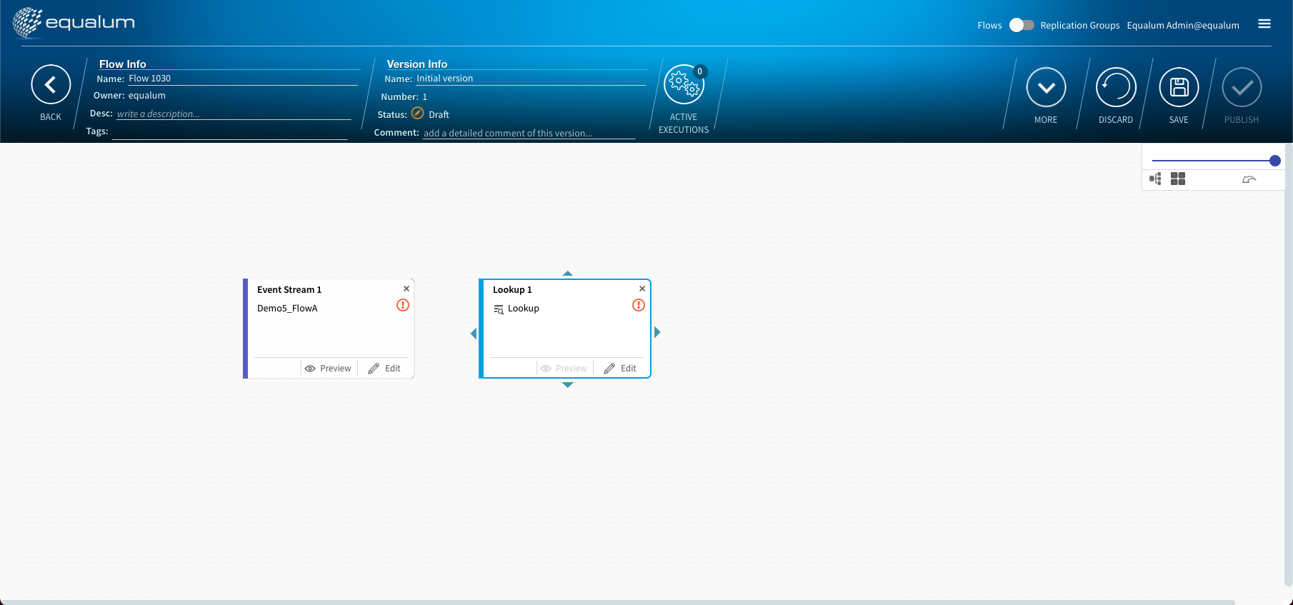Edit the Lookup 1 node

[x=620, y=369]
